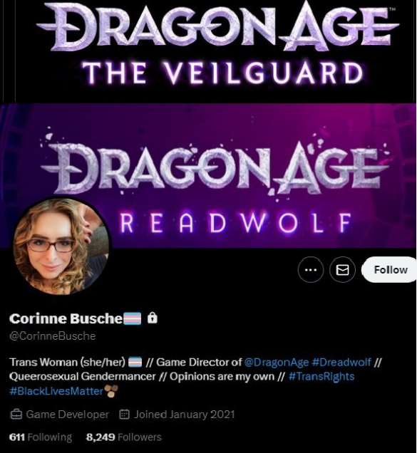Click the briefcase Game Developer icon
The width and height of the screenshot is (417, 453).
pyautogui.click(x=16, y=415)
